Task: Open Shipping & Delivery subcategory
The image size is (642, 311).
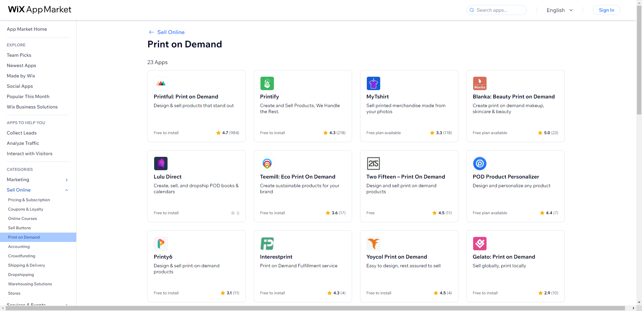Action: point(26,265)
